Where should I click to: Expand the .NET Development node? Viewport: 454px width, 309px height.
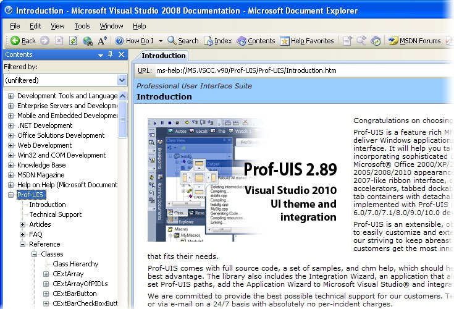[x=11, y=125]
